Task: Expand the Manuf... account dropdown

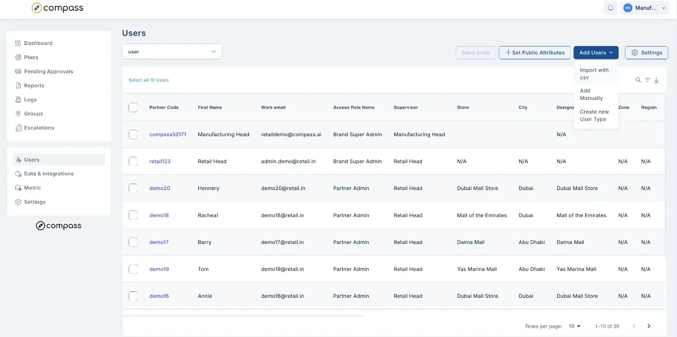Action: coord(645,8)
